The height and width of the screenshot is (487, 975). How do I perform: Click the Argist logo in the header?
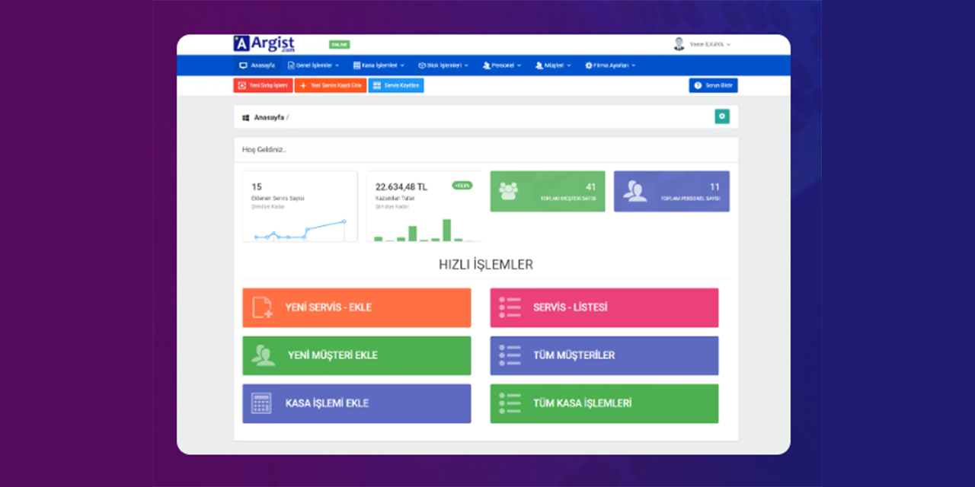click(x=263, y=43)
